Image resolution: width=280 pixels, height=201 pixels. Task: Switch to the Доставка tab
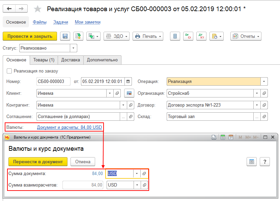click(x=71, y=60)
